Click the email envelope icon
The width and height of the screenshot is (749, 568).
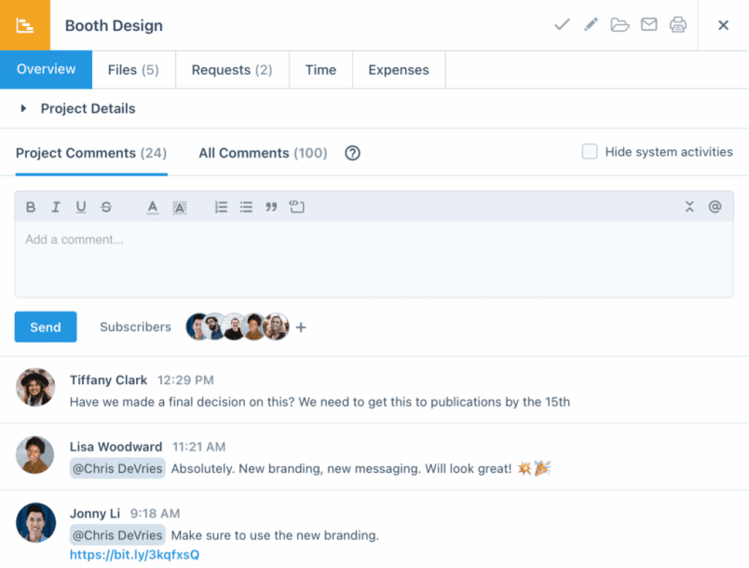click(x=648, y=25)
